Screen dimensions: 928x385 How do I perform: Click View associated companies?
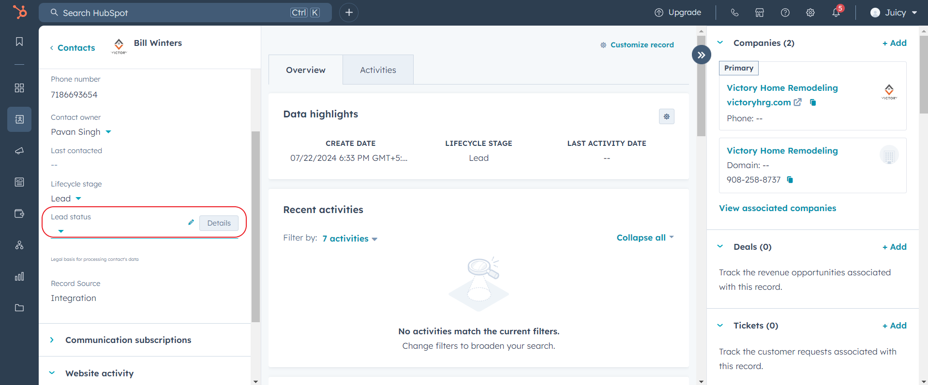pos(778,208)
